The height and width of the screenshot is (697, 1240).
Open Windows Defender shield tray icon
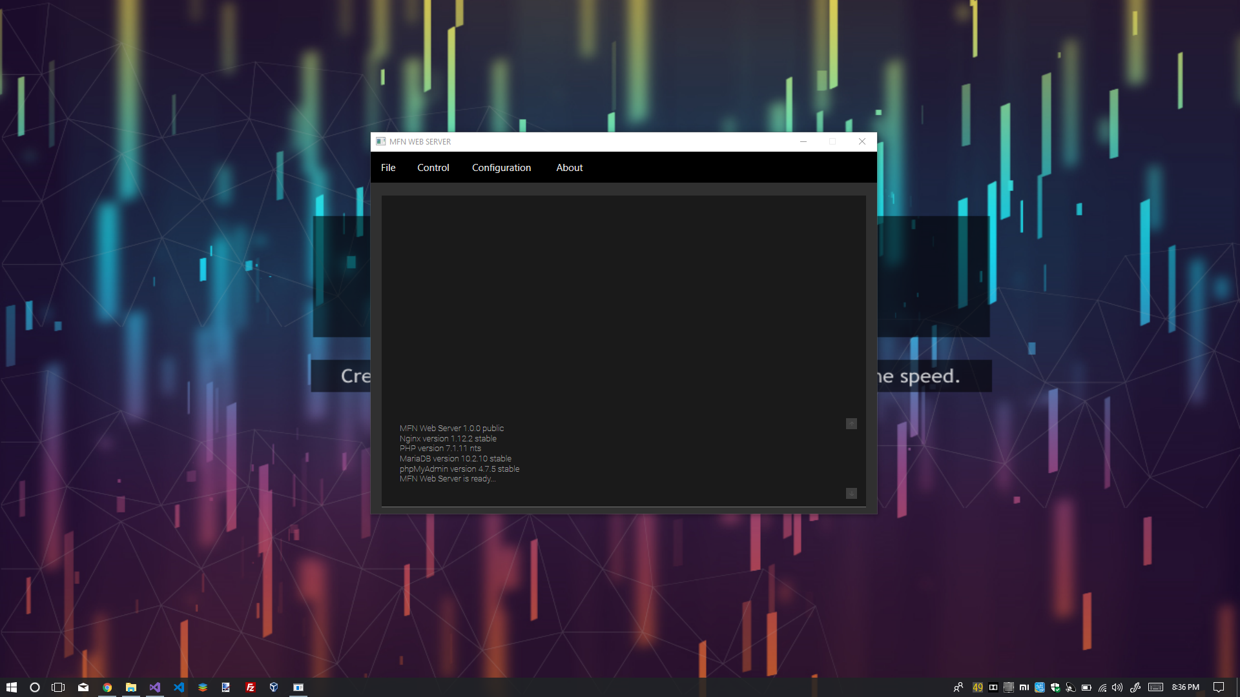tap(1055, 687)
